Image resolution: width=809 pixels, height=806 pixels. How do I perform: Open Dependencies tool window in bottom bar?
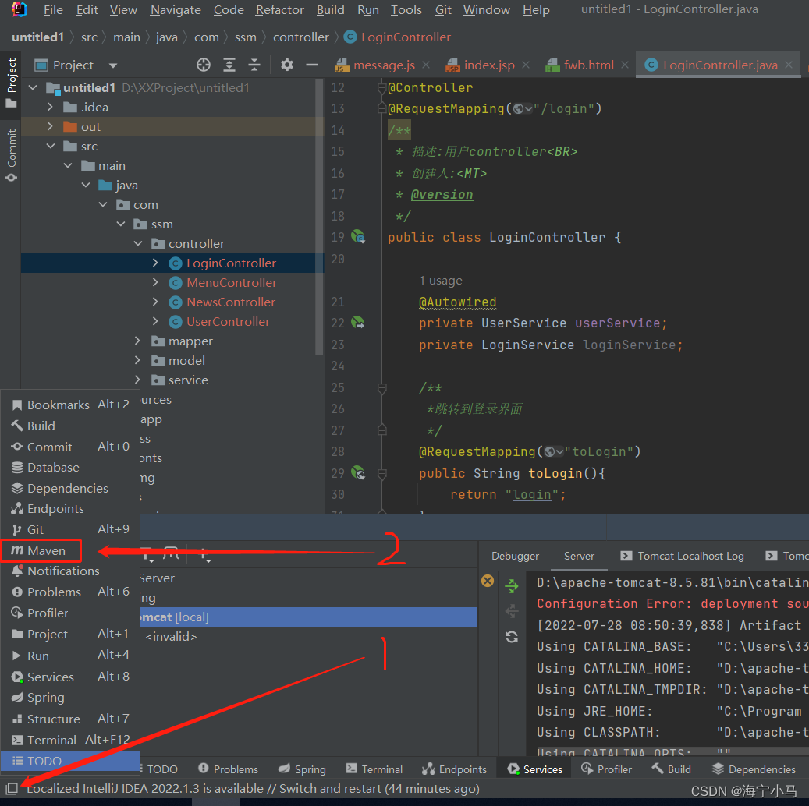754,769
